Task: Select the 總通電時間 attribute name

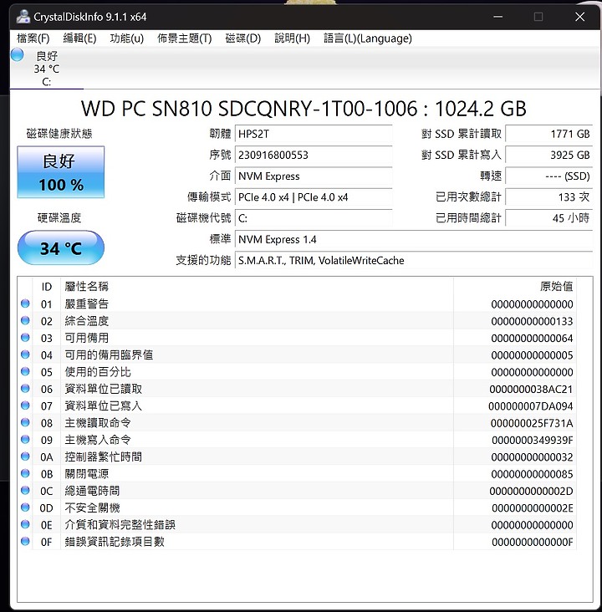Action: (x=92, y=491)
